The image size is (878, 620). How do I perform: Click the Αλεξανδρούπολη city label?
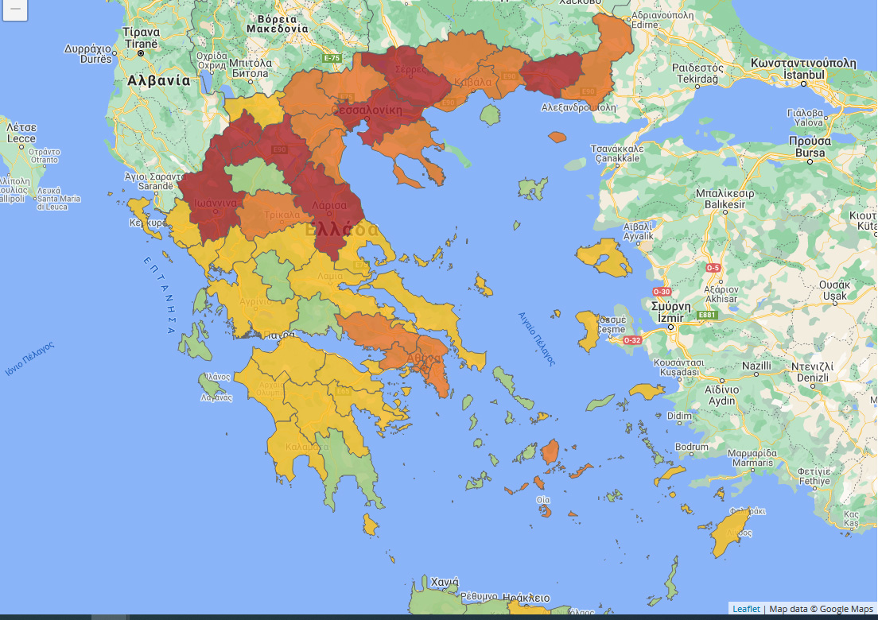click(578, 107)
